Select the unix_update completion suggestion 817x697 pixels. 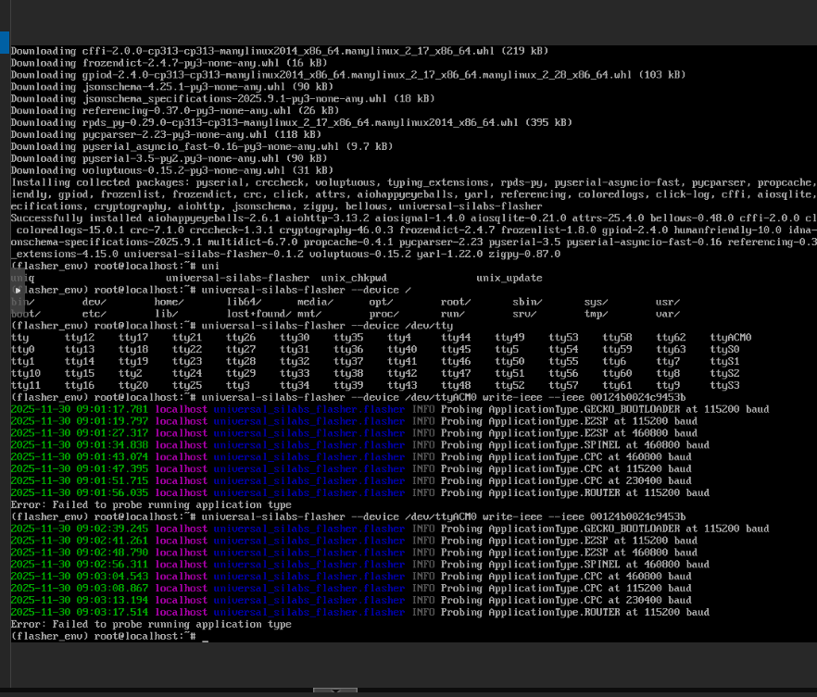[509, 278]
